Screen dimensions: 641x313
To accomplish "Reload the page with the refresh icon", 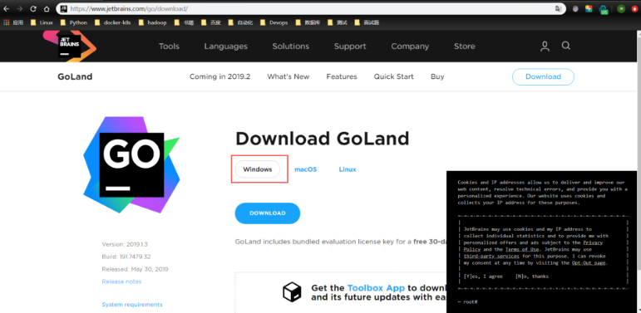I will (33, 8).
